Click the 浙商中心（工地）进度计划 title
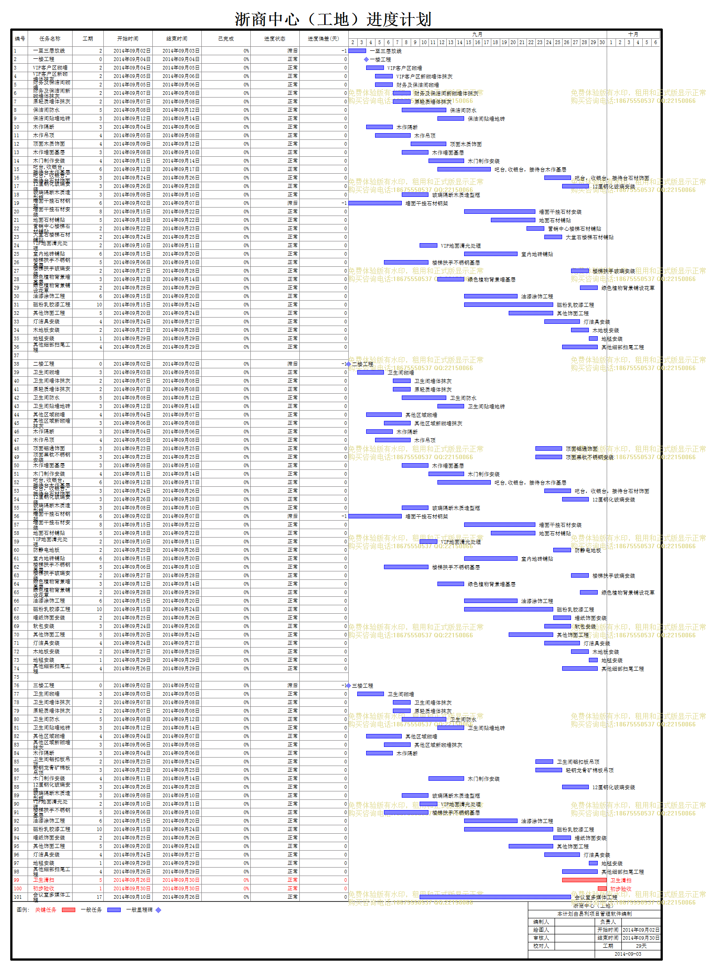The width and height of the screenshot is (706, 970). 333,20
